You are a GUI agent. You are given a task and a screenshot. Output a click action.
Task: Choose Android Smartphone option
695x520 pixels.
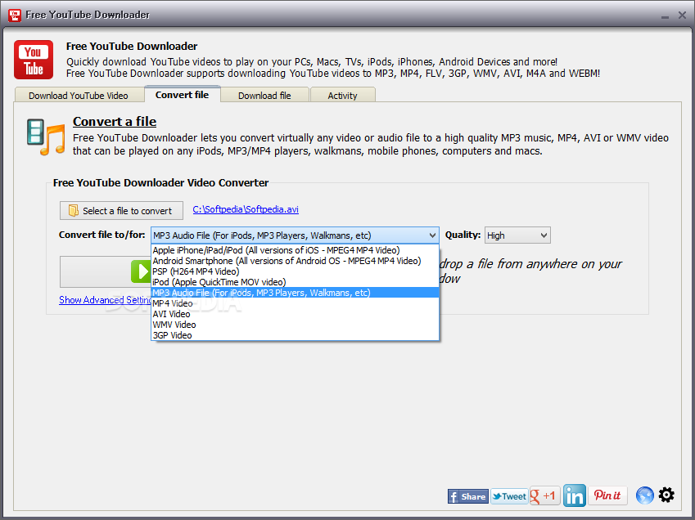pos(295,261)
